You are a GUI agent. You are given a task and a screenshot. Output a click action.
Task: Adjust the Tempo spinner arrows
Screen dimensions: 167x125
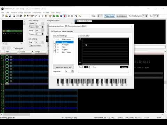(x=42, y=27)
